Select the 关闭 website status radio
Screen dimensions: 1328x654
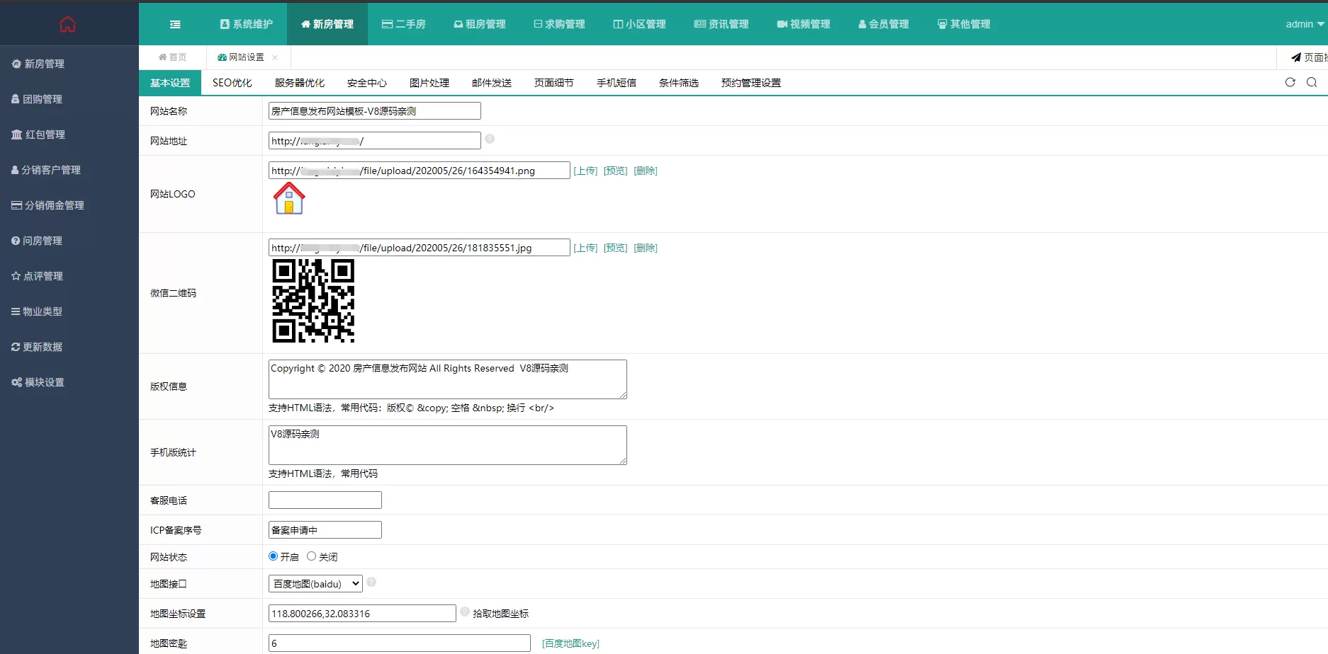pyautogui.click(x=311, y=556)
